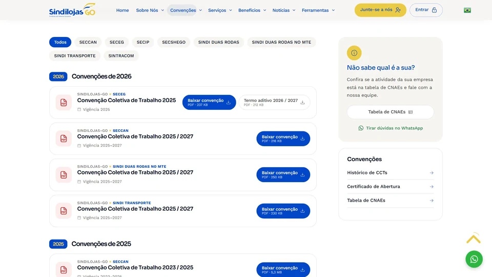The image size is (492, 277).
Task: Select the SINDI DUAS RODAS filter chip
Action: tap(219, 42)
